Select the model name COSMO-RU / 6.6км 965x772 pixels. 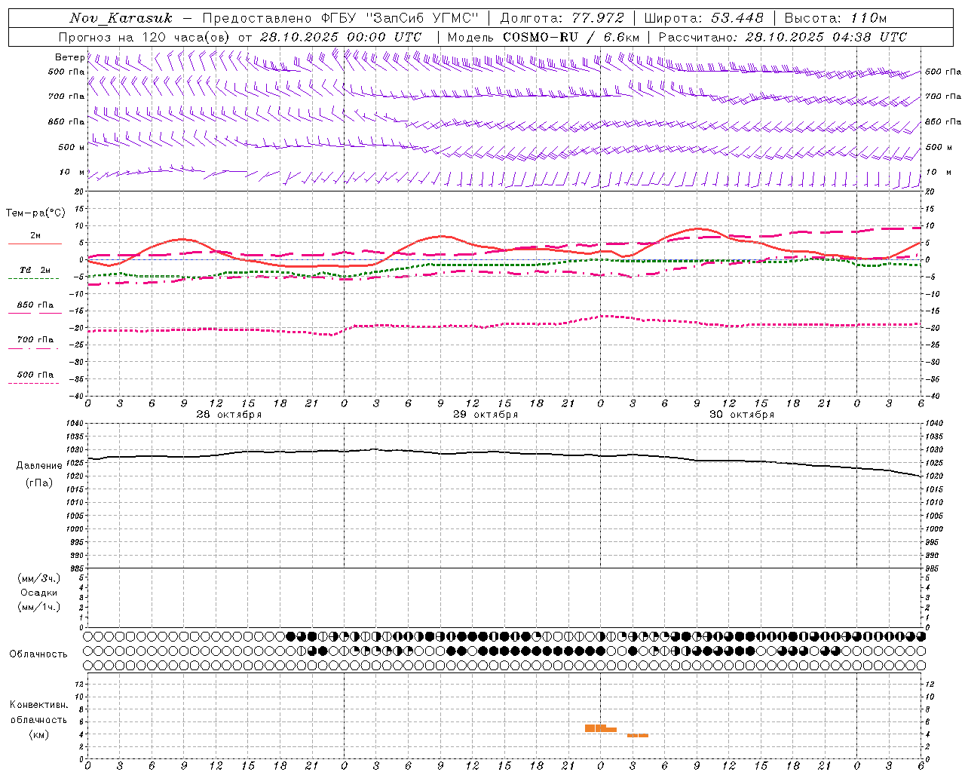(x=571, y=37)
